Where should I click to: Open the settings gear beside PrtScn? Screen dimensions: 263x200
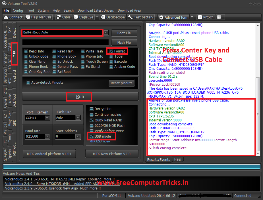pos(219,17)
